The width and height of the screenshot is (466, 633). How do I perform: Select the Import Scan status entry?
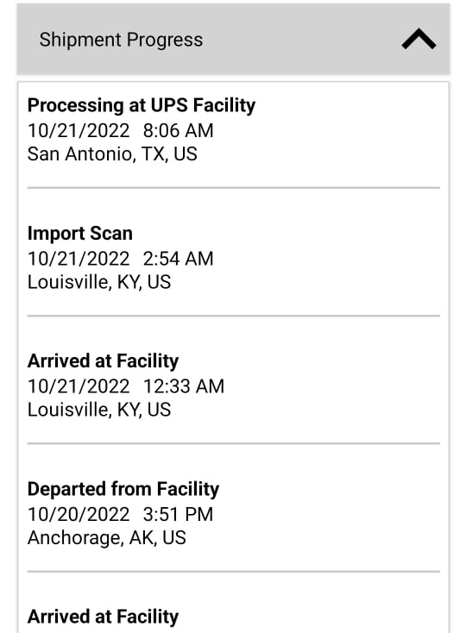point(80,233)
